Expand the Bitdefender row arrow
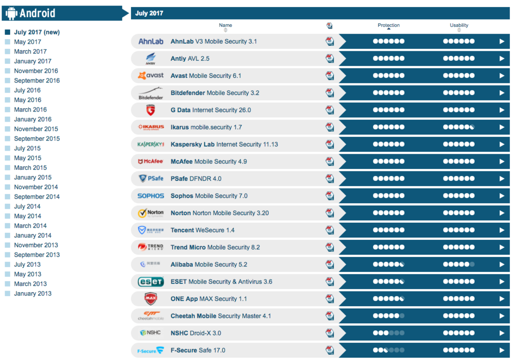The image size is (516, 363). coord(502,93)
